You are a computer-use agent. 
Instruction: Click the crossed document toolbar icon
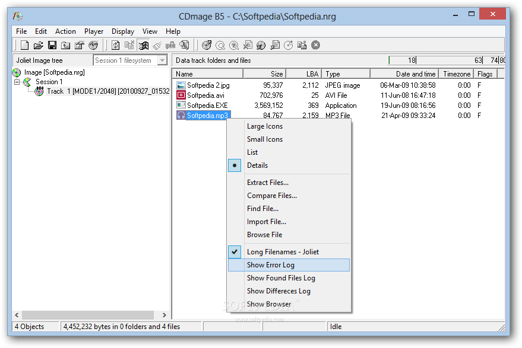[x=248, y=45]
